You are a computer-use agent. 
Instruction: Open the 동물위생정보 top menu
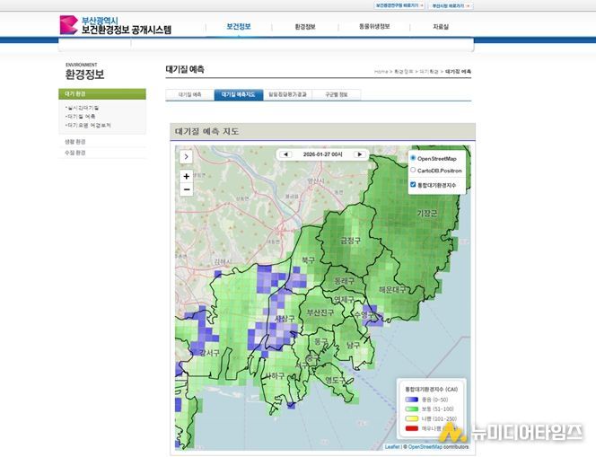click(x=373, y=27)
